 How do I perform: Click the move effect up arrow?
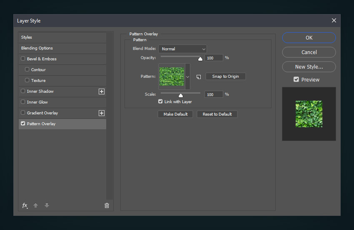[x=36, y=205]
